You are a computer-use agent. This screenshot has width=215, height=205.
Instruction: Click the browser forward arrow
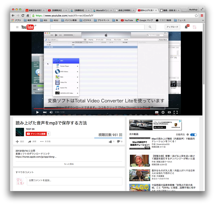(x=18, y=16)
